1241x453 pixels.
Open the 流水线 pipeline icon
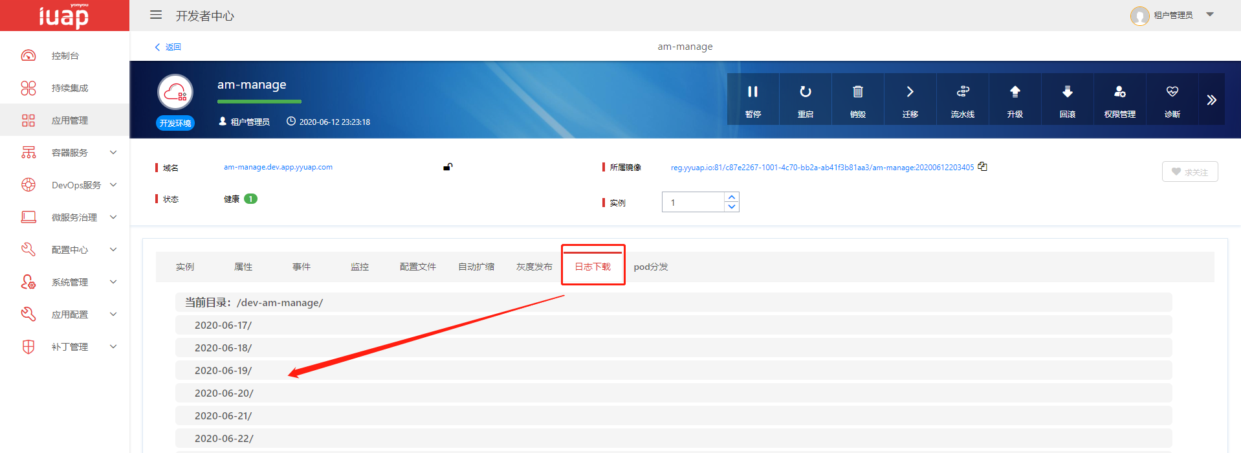[x=962, y=92]
